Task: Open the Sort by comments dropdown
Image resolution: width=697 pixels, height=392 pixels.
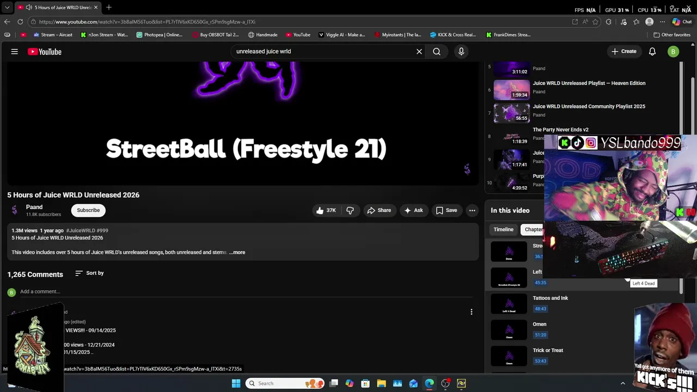Action: coord(89,273)
